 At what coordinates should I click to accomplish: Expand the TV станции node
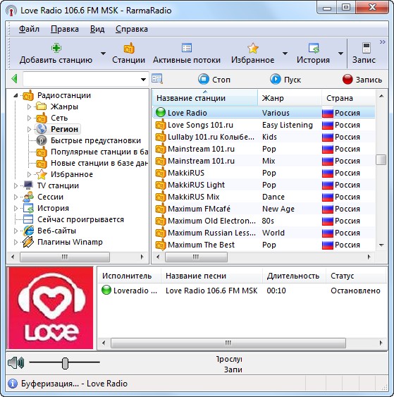click(x=16, y=186)
